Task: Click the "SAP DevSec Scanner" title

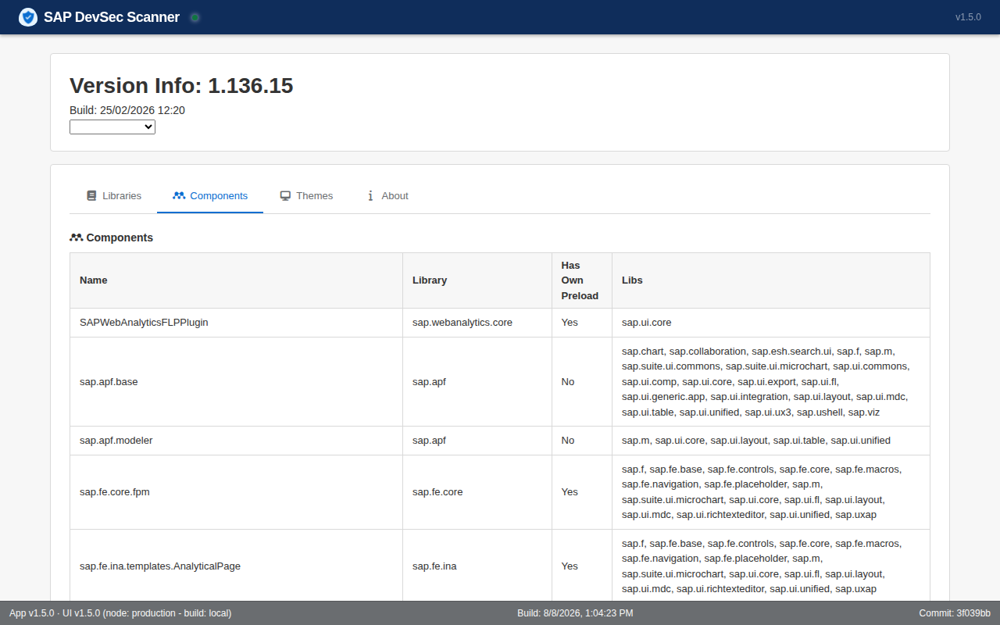Action: [112, 17]
